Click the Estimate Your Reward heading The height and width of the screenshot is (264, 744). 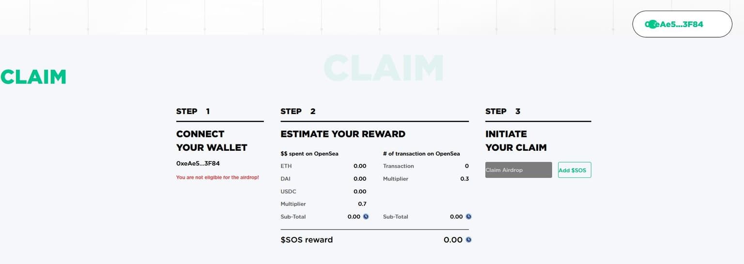pos(343,134)
